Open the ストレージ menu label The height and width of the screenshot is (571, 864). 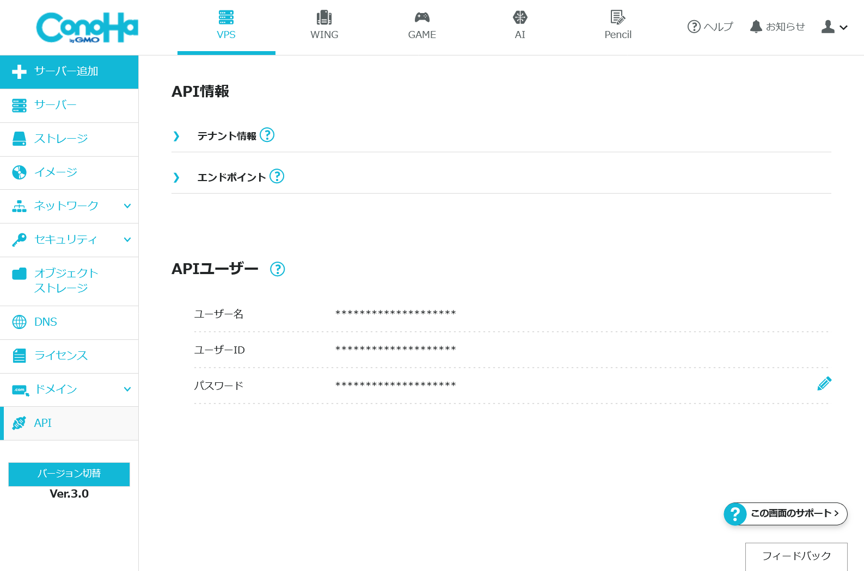point(61,139)
